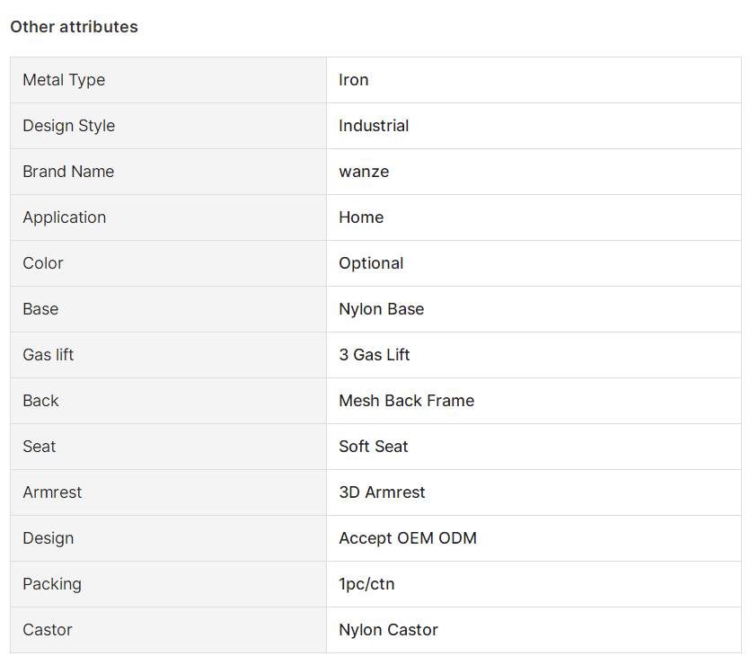The height and width of the screenshot is (656, 750).
Task: Click the 'Home' application value
Action: click(361, 217)
